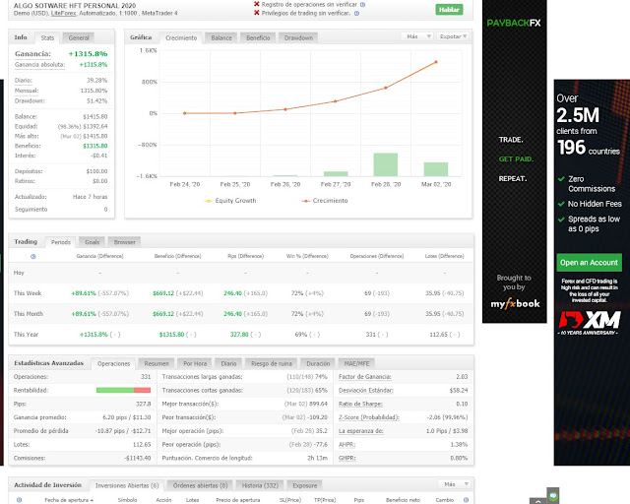Click the 'This Year' row label
This screenshot has width=630, height=504.
(26, 335)
